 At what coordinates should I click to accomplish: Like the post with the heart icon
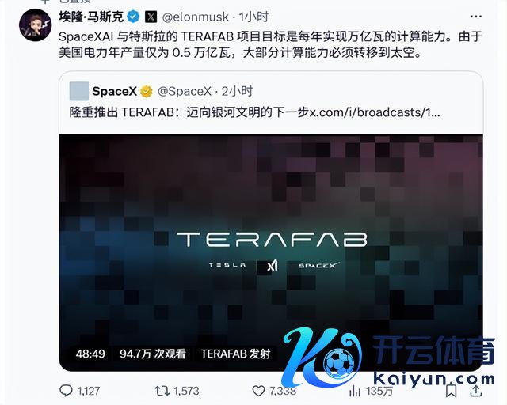[x=258, y=391]
